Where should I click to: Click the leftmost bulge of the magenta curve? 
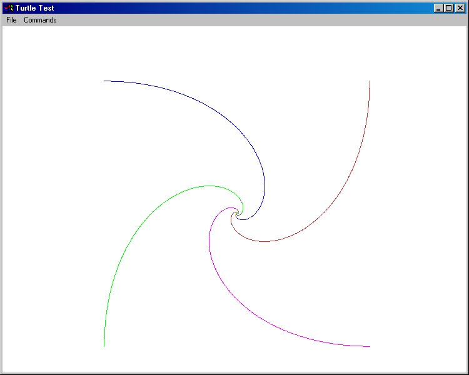[208, 241]
